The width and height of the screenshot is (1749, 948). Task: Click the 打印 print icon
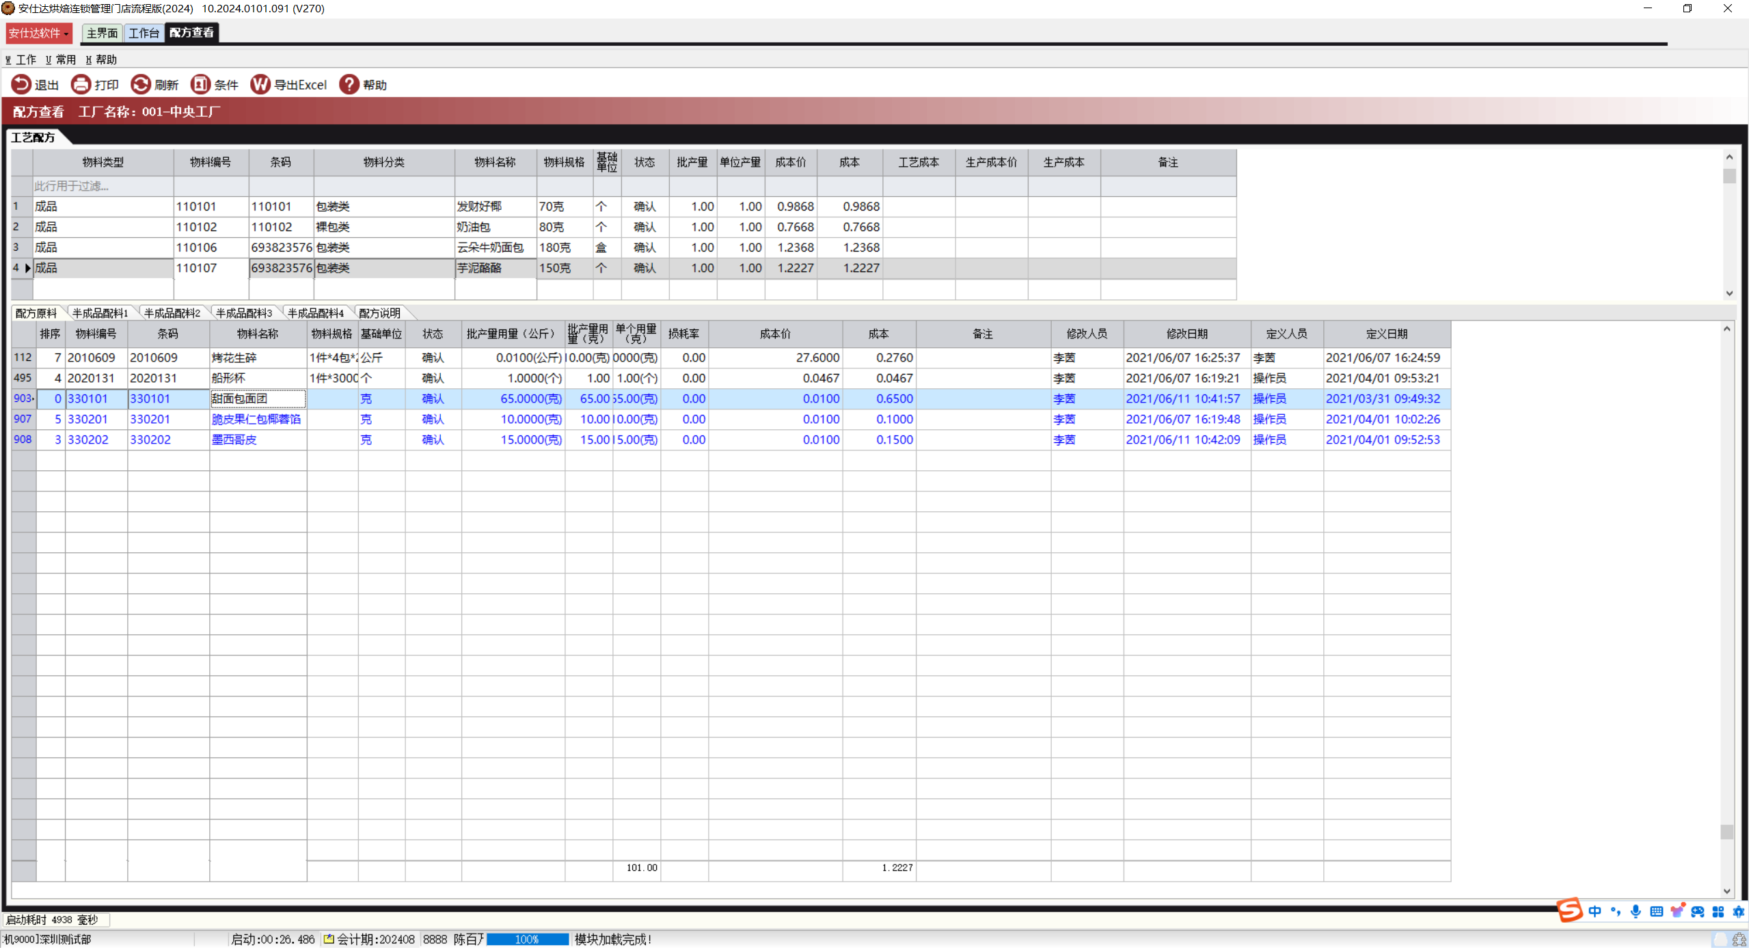[x=81, y=84]
